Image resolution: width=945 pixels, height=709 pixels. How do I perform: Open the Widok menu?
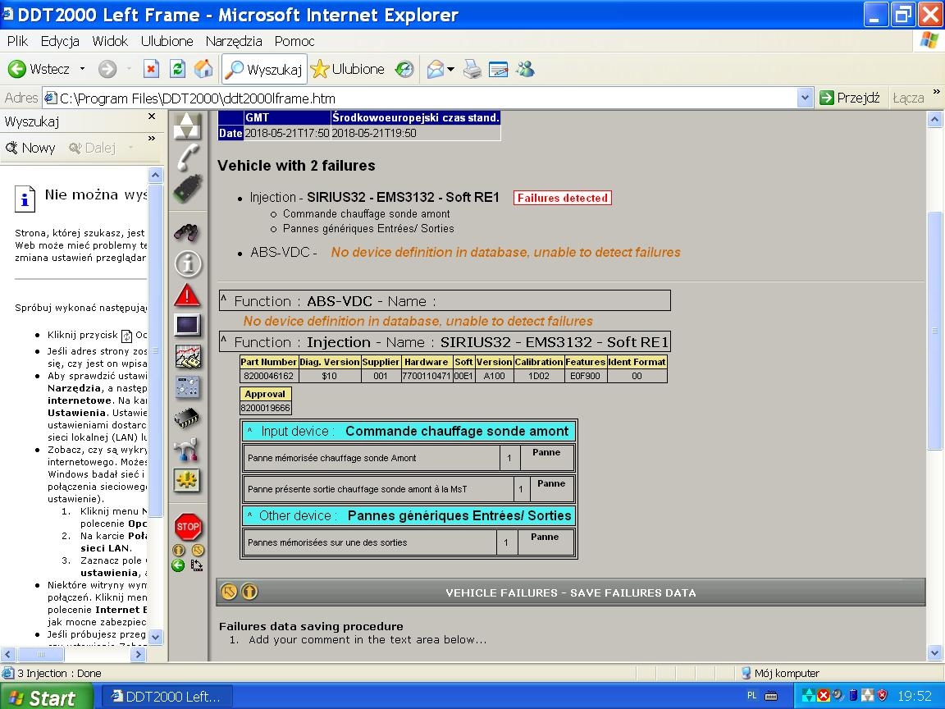click(x=110, y=41)
